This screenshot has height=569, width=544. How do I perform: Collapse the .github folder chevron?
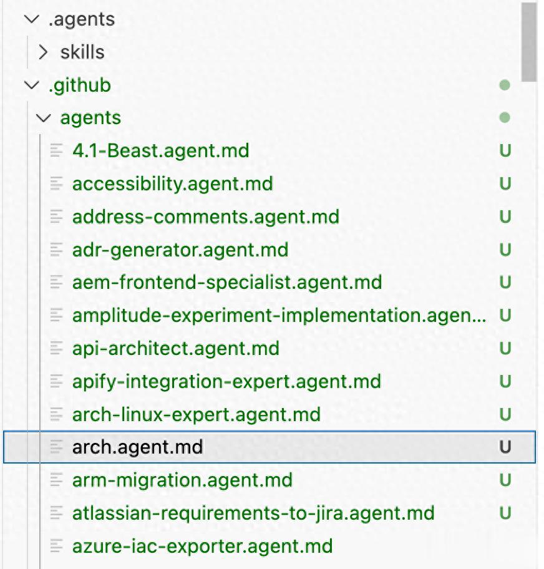point(31,85)
